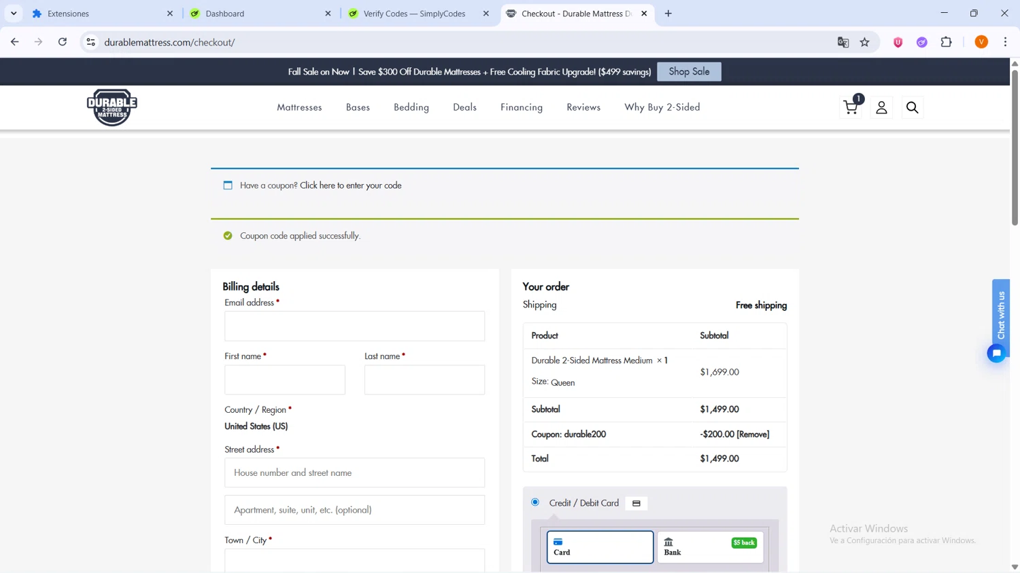Click the purple circular extension icon
This screenshot has height=573, width=1020.
point(921,42)
